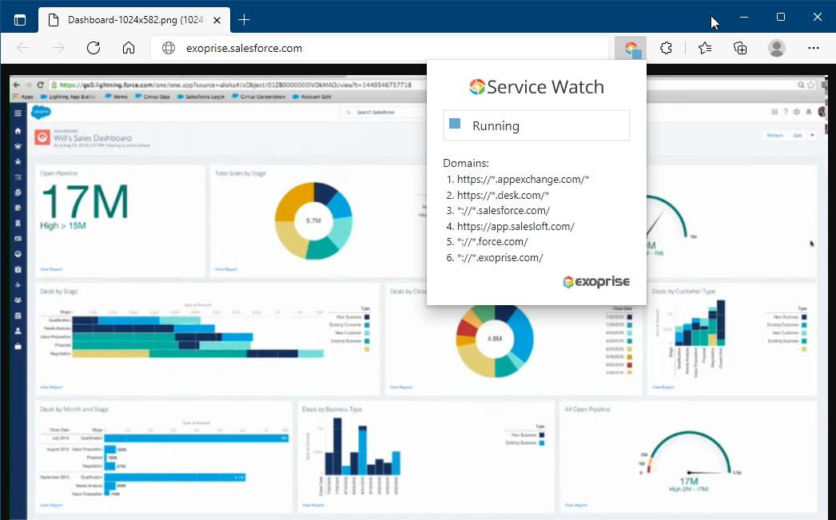Click the Service Watch logo in popup
This screenshot has height=520, width=836.
[536, 87]
